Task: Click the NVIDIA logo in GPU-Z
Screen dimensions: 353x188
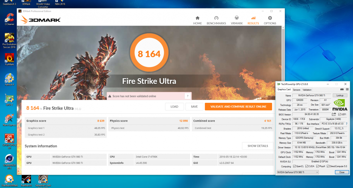Action: point(340,105)
